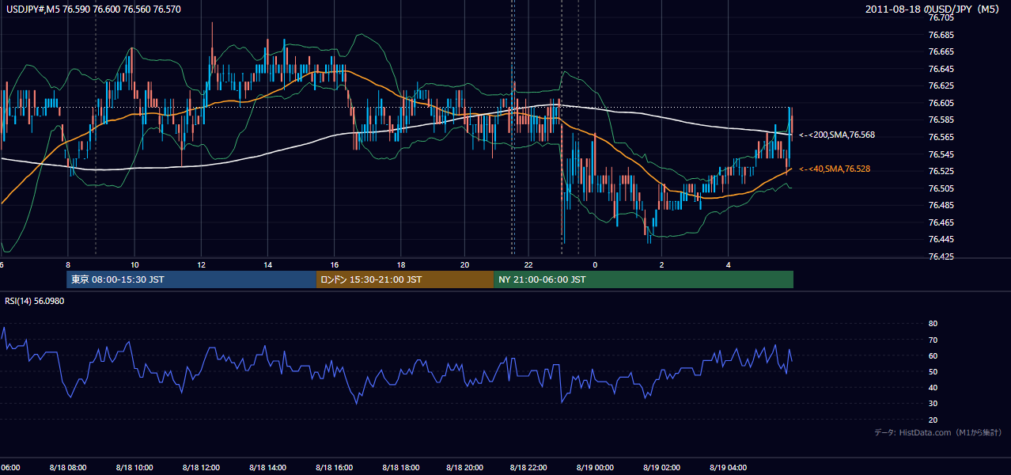Click price axis value 76.545

coord(941,154)
